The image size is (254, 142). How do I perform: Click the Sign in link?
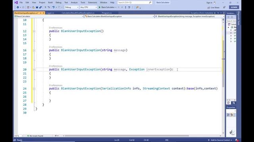point(209,3)
